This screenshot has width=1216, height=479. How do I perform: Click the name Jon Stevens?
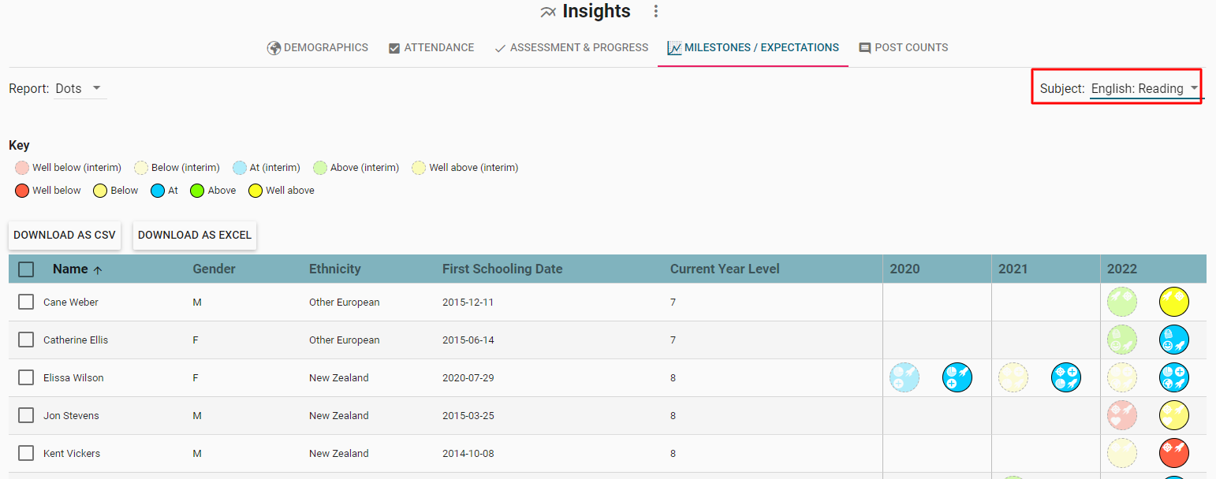point(71,416)
